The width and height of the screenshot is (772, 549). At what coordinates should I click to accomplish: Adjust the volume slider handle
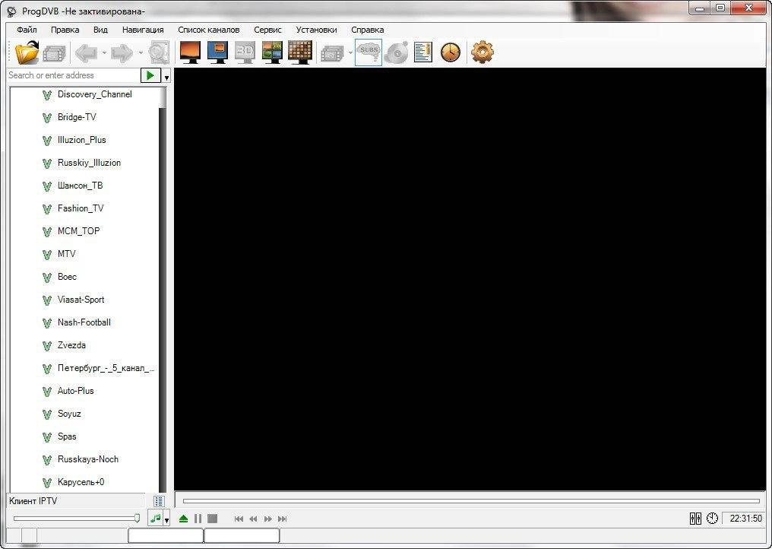137,518
